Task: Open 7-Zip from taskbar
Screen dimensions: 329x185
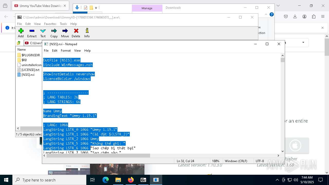Action: point(143,180)
